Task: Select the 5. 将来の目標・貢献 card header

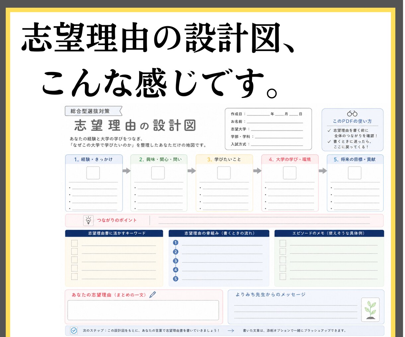Action: [x=355, y=159]
